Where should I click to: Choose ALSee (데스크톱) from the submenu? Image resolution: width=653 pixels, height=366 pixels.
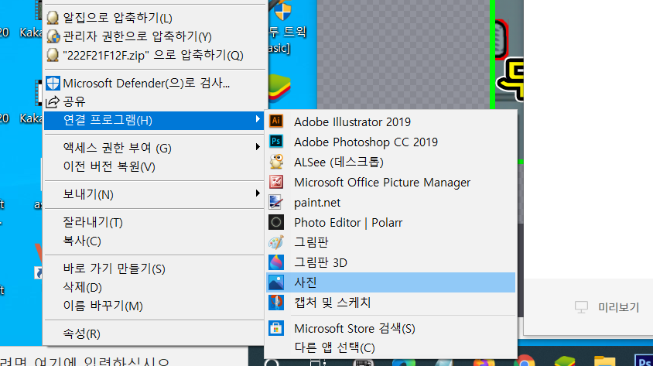tap(391, 162)
